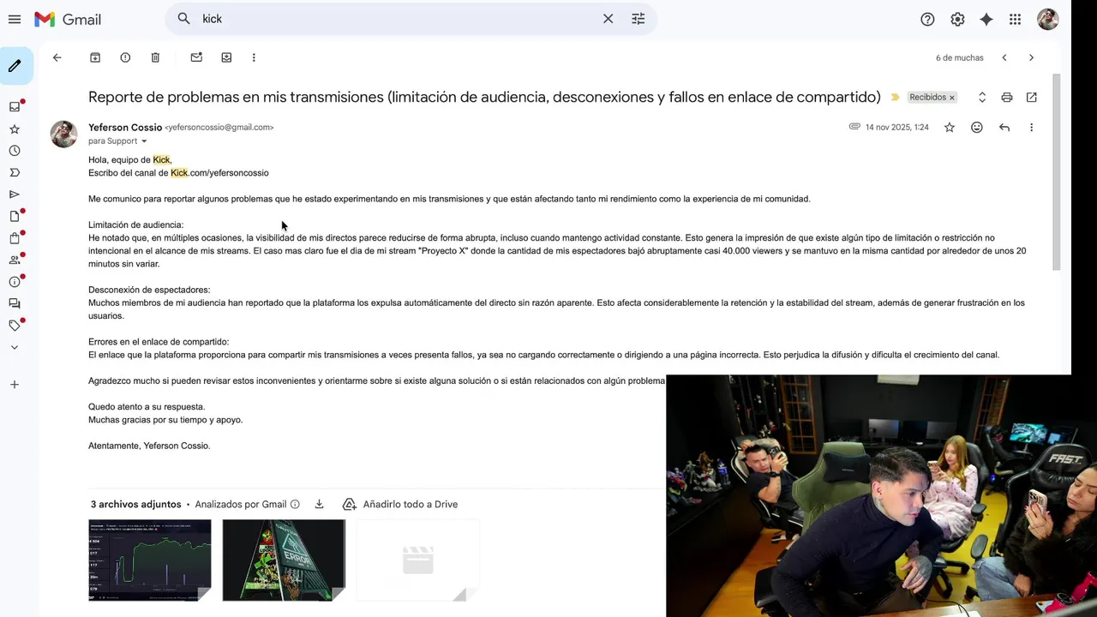Open the Google apps grid
The height and width of the screenshot is (617, 1097).
click(1016, 19)
